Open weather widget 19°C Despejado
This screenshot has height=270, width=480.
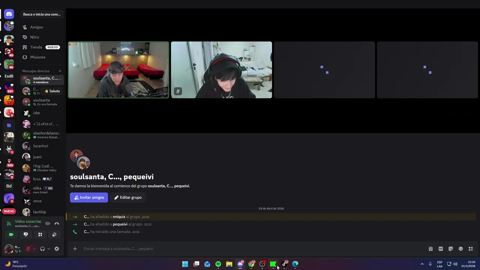point(16,264)
